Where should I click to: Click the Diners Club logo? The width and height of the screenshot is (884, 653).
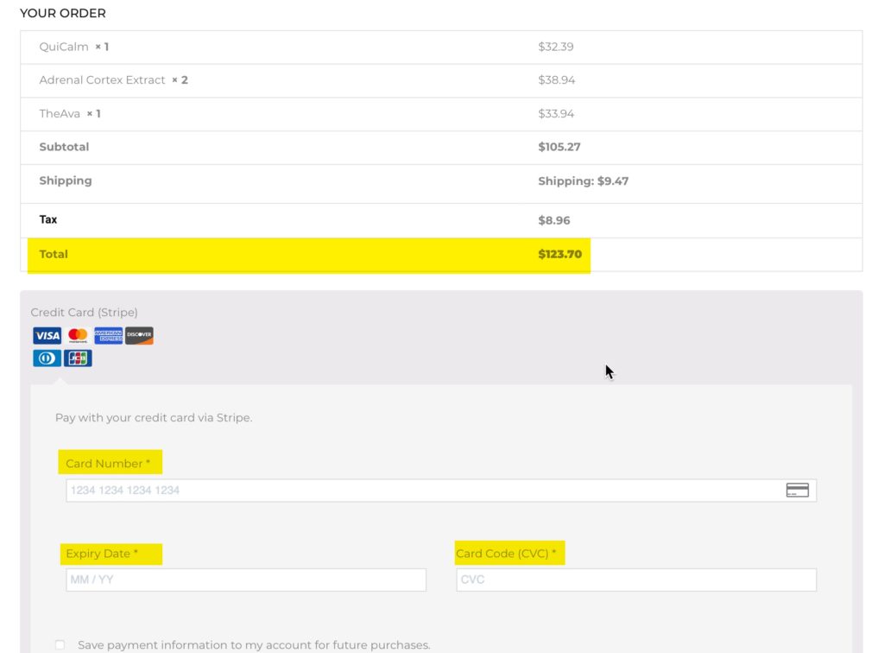(x=47, y=358)
